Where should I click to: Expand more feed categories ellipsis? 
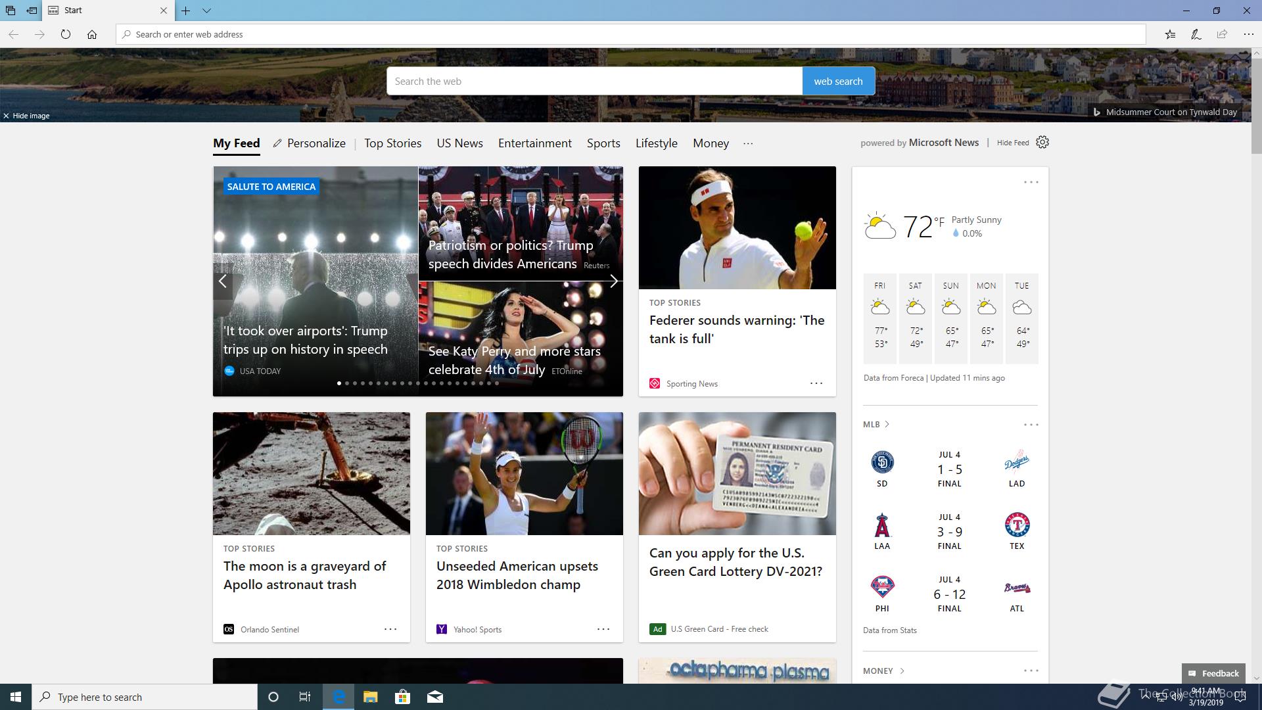point(748,143)
